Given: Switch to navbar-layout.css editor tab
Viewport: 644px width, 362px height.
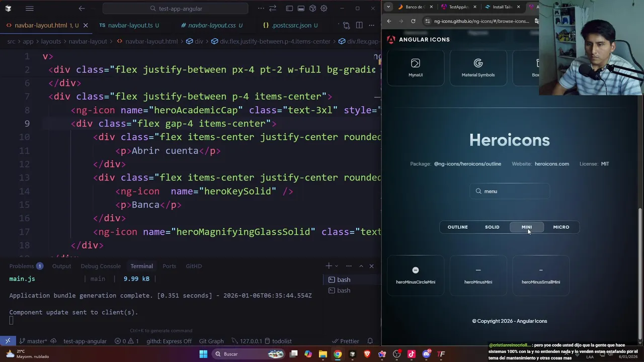Looking at the screenshot, I should pos(211,25).
